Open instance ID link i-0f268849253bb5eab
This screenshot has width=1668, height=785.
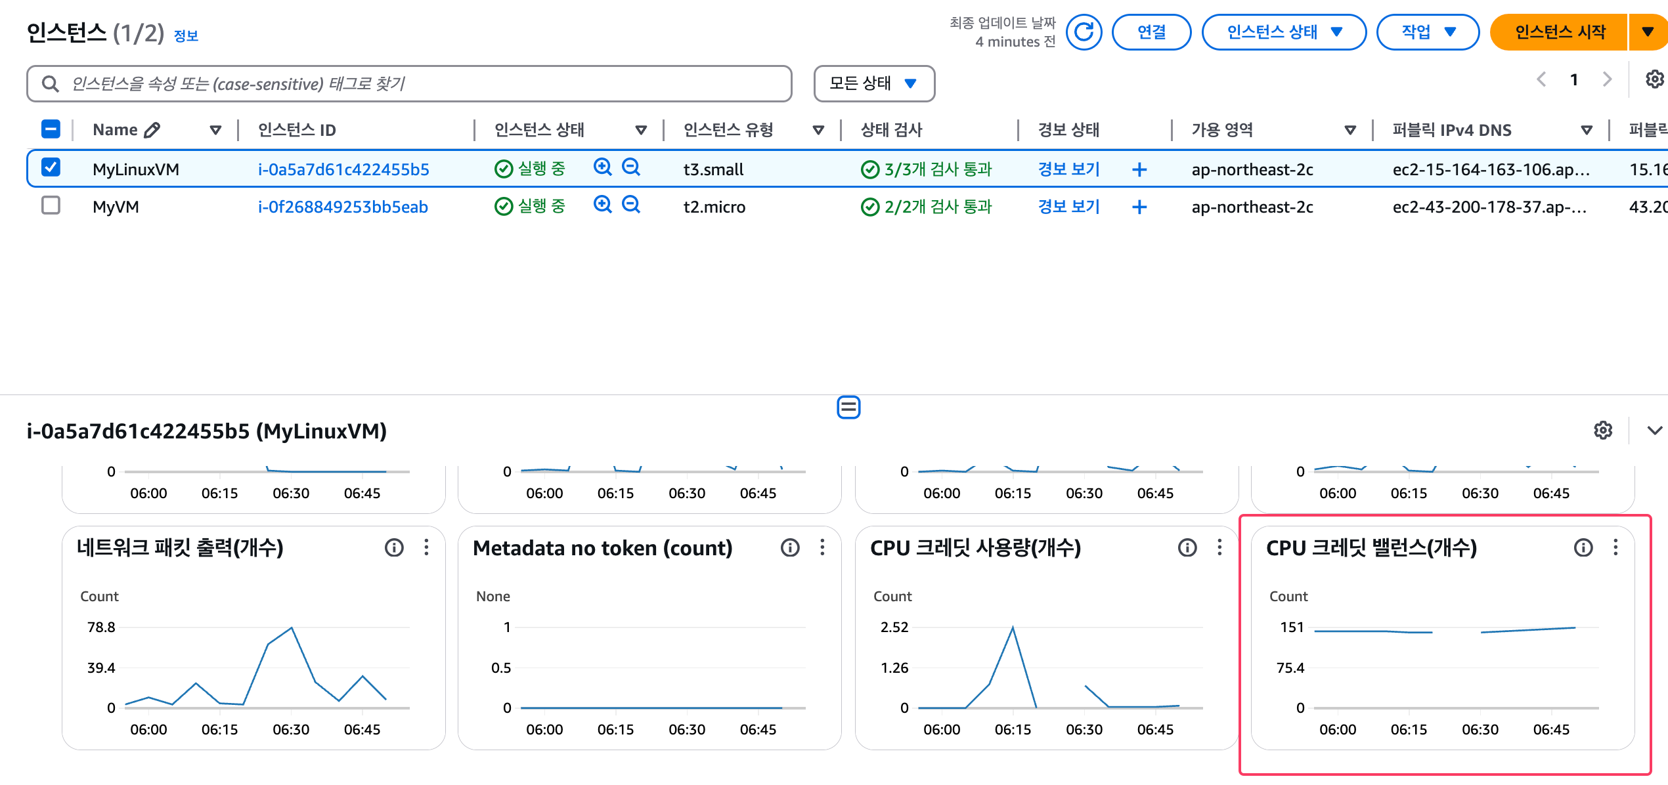pos(343,207)
